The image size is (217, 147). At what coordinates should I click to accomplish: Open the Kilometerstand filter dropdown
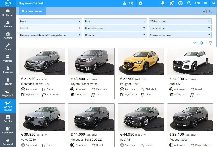[115, 28]
